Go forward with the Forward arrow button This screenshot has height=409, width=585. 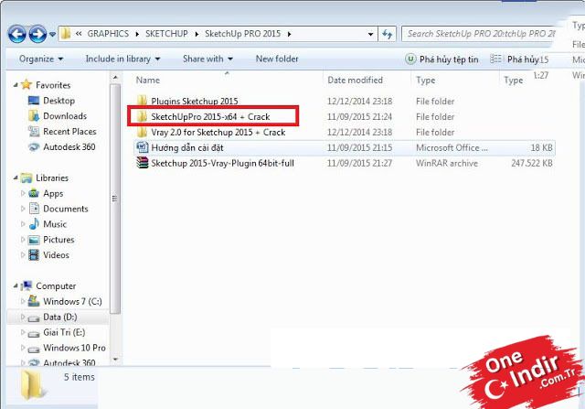[x=37, y=34]
